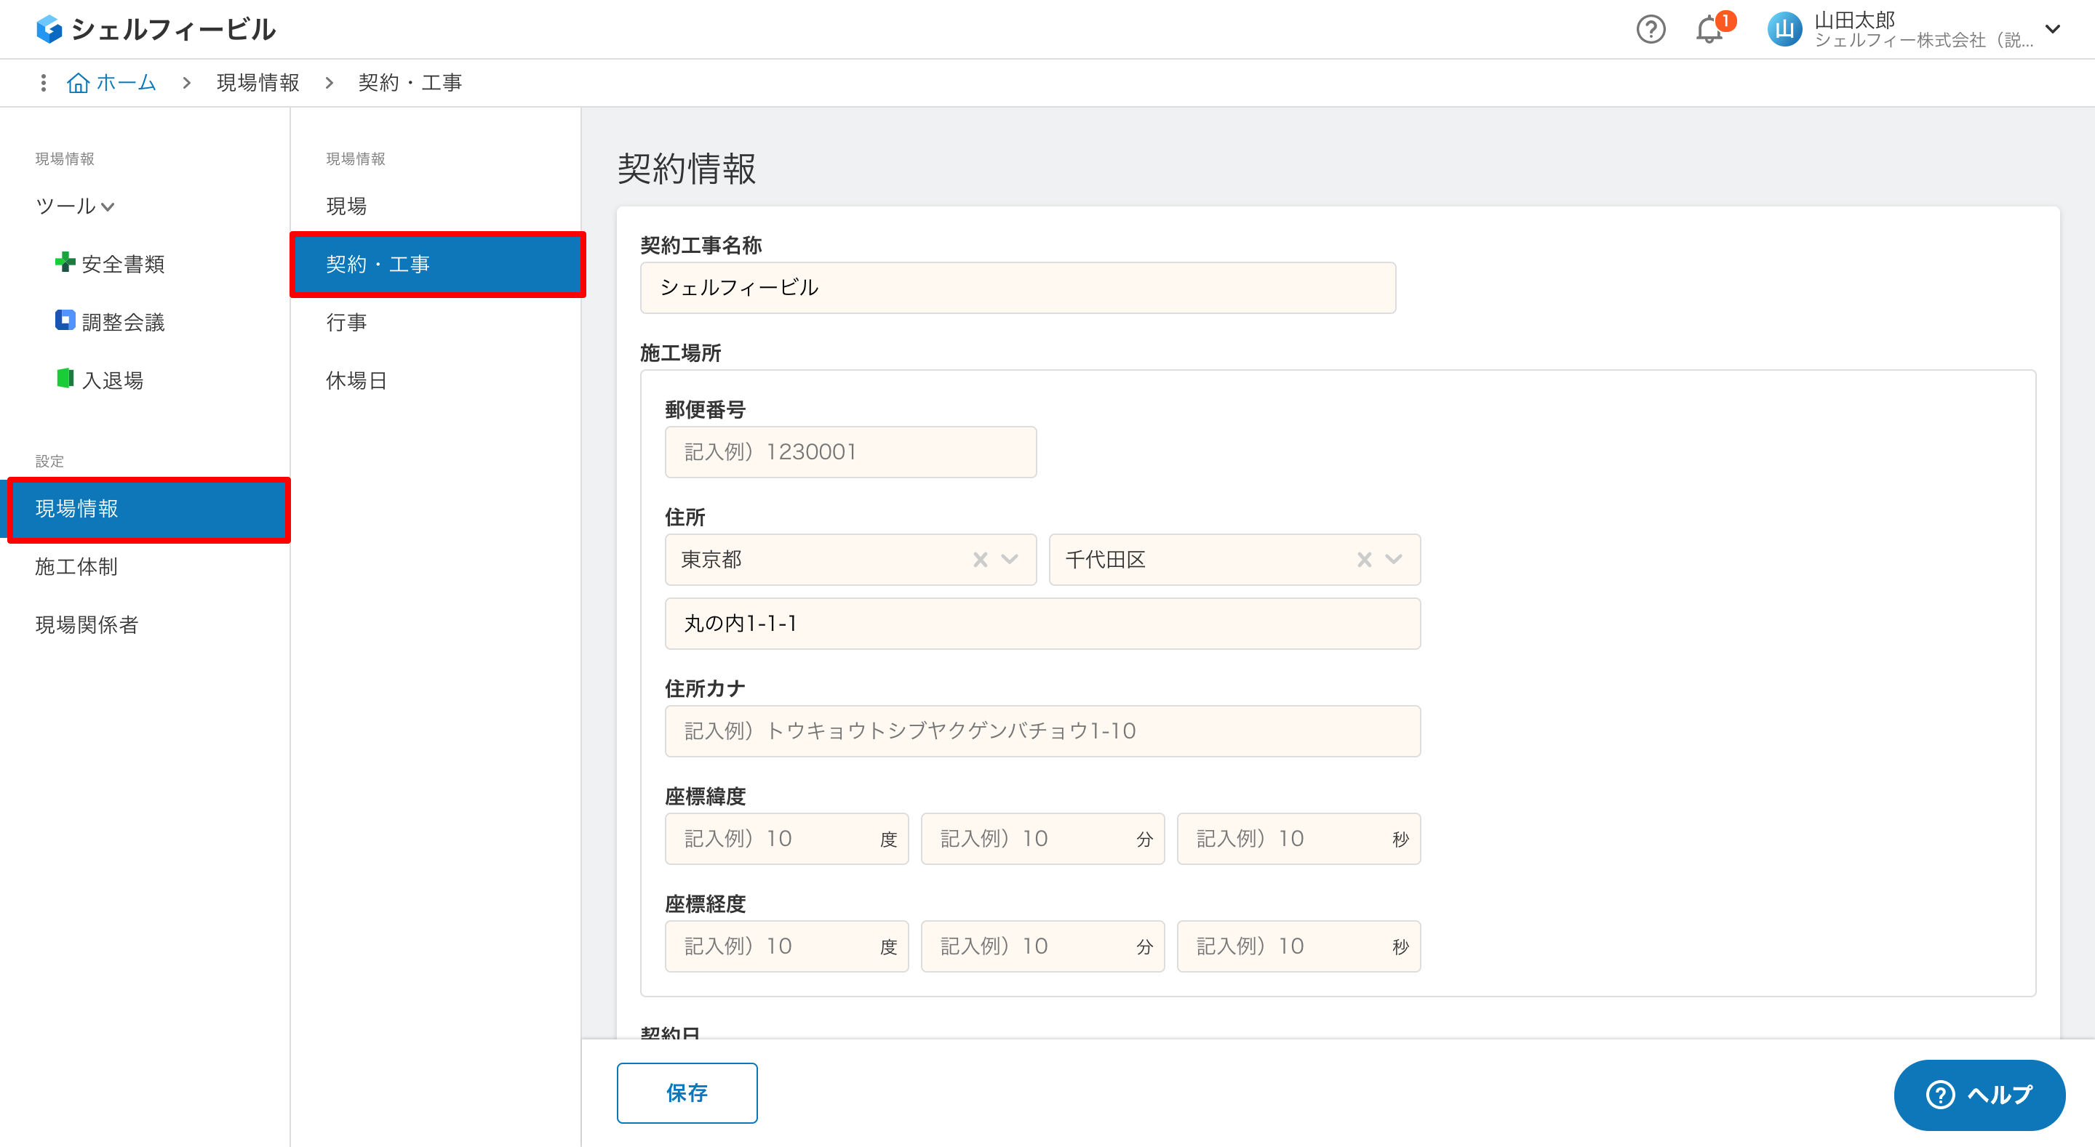
Task: Expand the 千代田区 city dropdown
Action: coord(1393,559)
